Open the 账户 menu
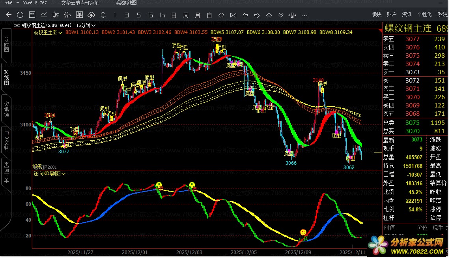The width and height of the screenshot is (450, 258). point(391,14)
